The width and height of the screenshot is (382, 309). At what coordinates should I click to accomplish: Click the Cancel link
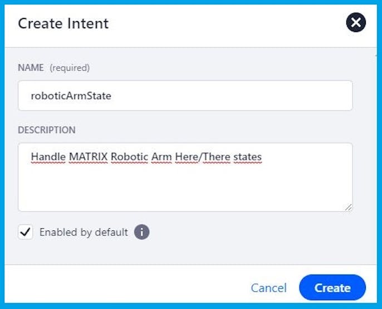tap(268, 288)
